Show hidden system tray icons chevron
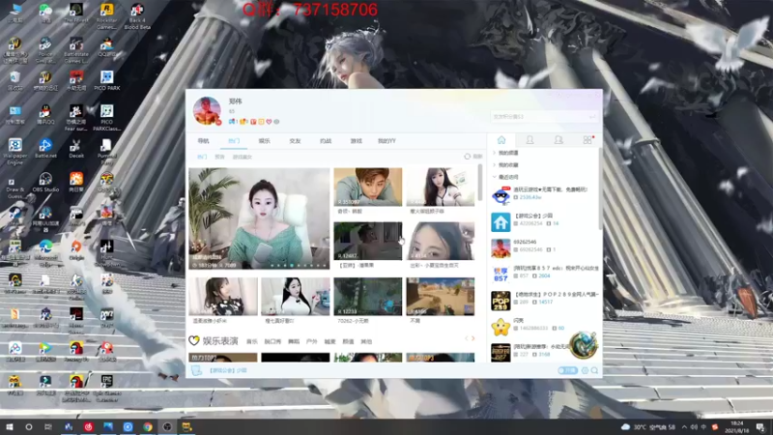 click(684, 427)
